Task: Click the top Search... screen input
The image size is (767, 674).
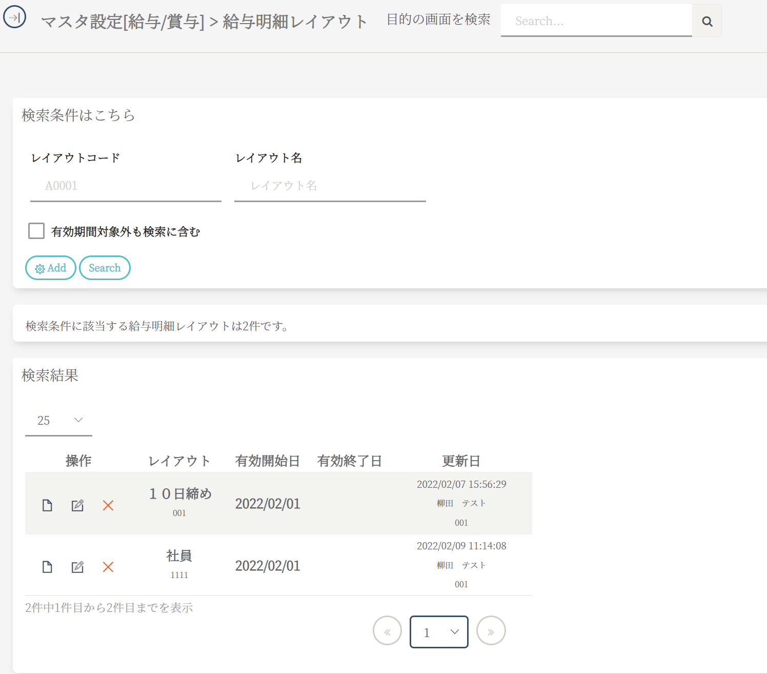Action: click(596, 21)
